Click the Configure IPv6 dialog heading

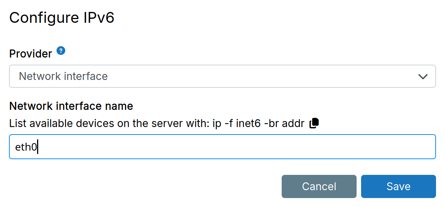coord(62,18)
